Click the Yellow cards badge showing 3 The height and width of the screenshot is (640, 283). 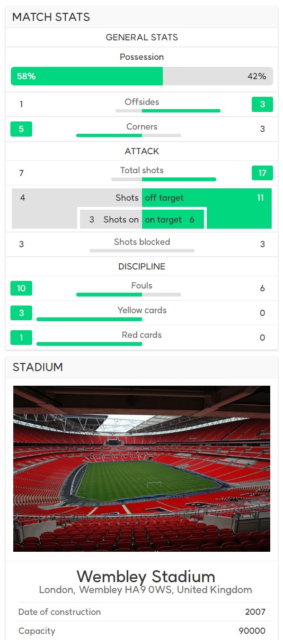click(21, 313)
